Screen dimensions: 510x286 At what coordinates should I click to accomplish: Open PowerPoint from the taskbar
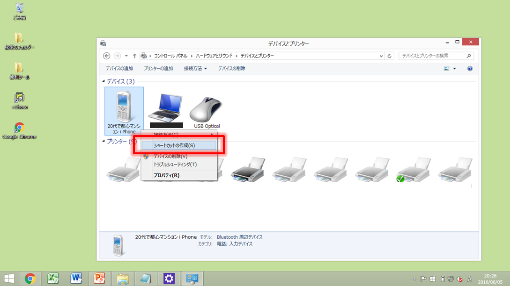pos(99,279)
